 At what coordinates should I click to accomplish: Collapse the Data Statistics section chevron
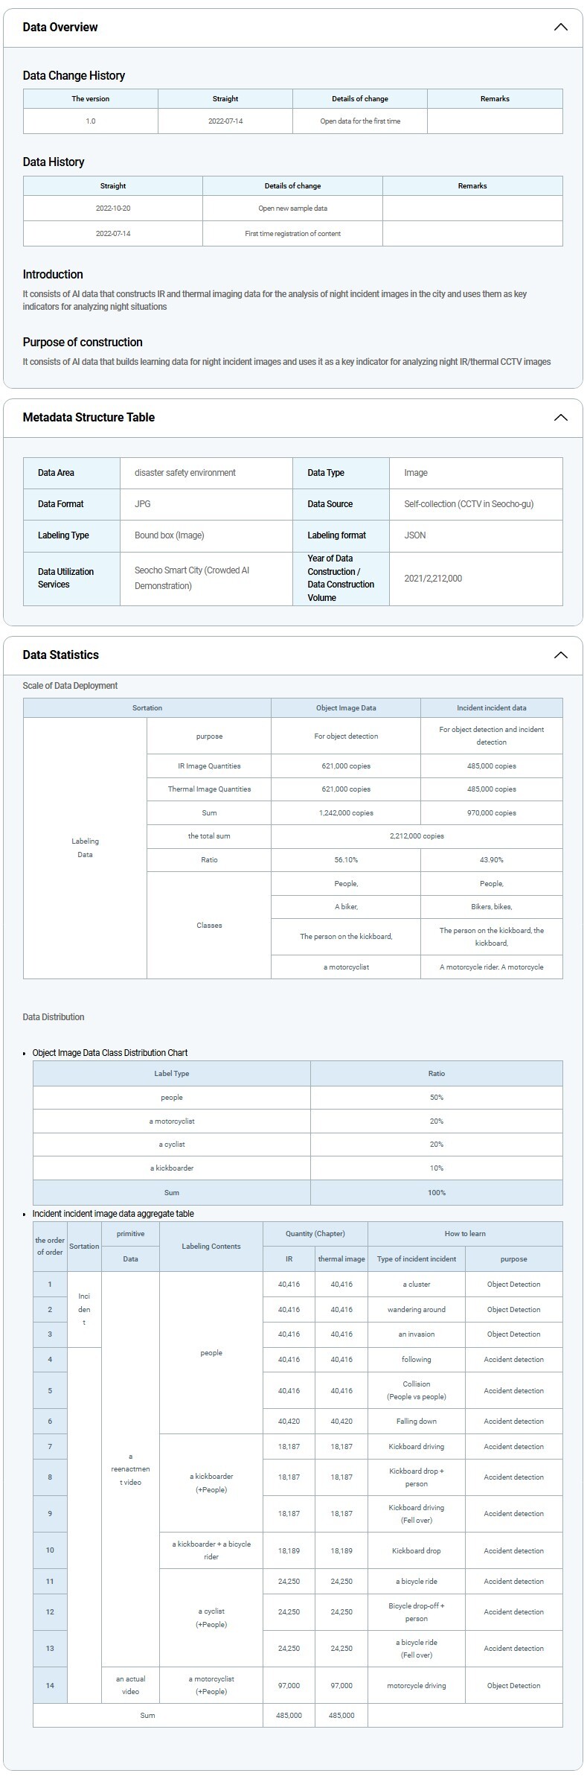coord(560,655)
